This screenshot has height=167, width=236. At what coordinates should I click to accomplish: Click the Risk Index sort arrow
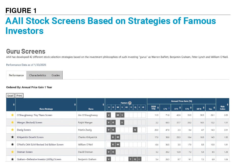(227, 104)
